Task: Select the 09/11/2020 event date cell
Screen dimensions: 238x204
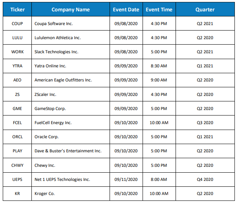Action: tap(126, 179)
